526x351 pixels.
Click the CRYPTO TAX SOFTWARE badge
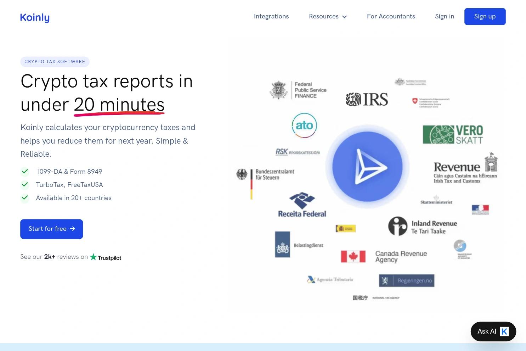coord(55,62)
